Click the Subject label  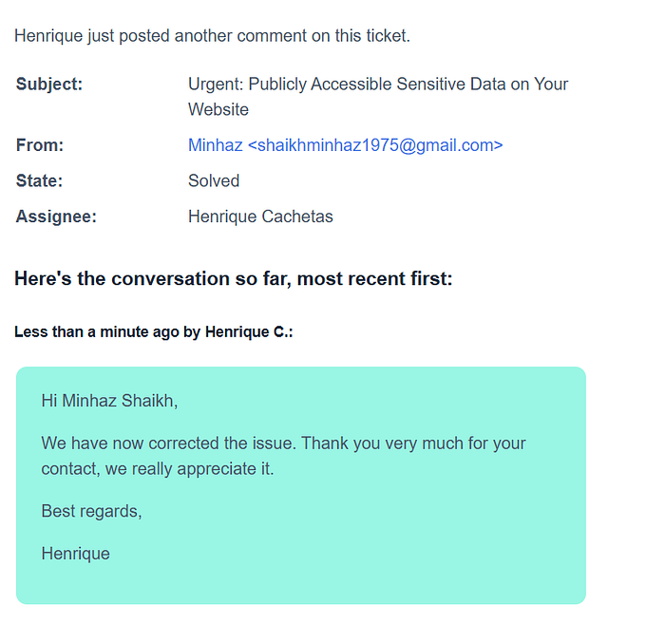(x=49, y=84)
